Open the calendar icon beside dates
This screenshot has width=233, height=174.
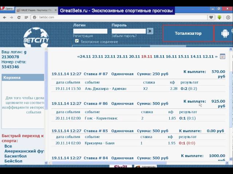222,57
